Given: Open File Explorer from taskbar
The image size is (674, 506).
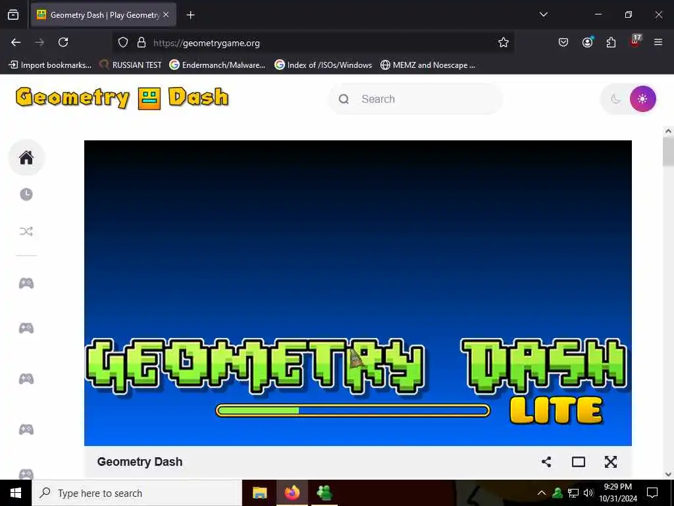Looking at the screenshot, I should pos(259,493).
